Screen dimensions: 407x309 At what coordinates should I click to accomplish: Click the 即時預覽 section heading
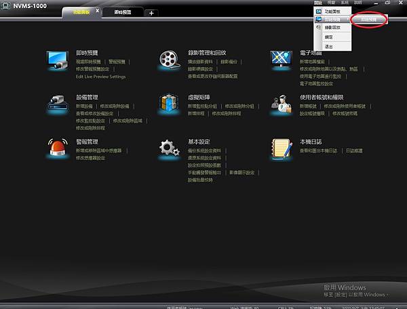pyautogui.click(x=87, y=53)
